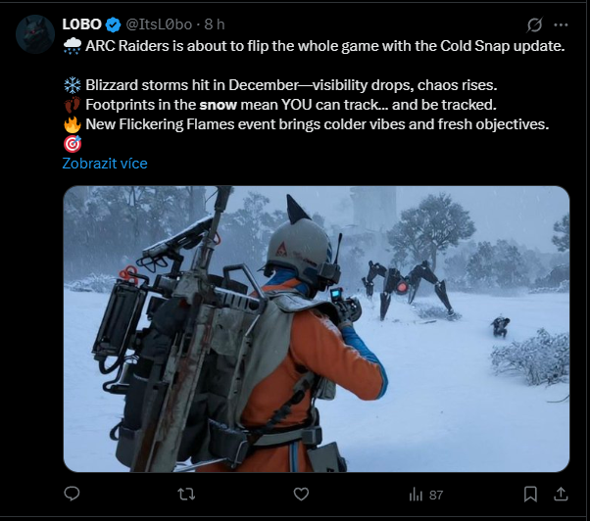590x521 pixels.
Task: Open the snowy ARC Raiders image
Action: coord(316,329)
